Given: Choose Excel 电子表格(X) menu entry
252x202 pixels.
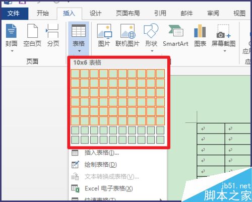Looking at the screenshot, I should pyautogui.click(x=117, y=188).
